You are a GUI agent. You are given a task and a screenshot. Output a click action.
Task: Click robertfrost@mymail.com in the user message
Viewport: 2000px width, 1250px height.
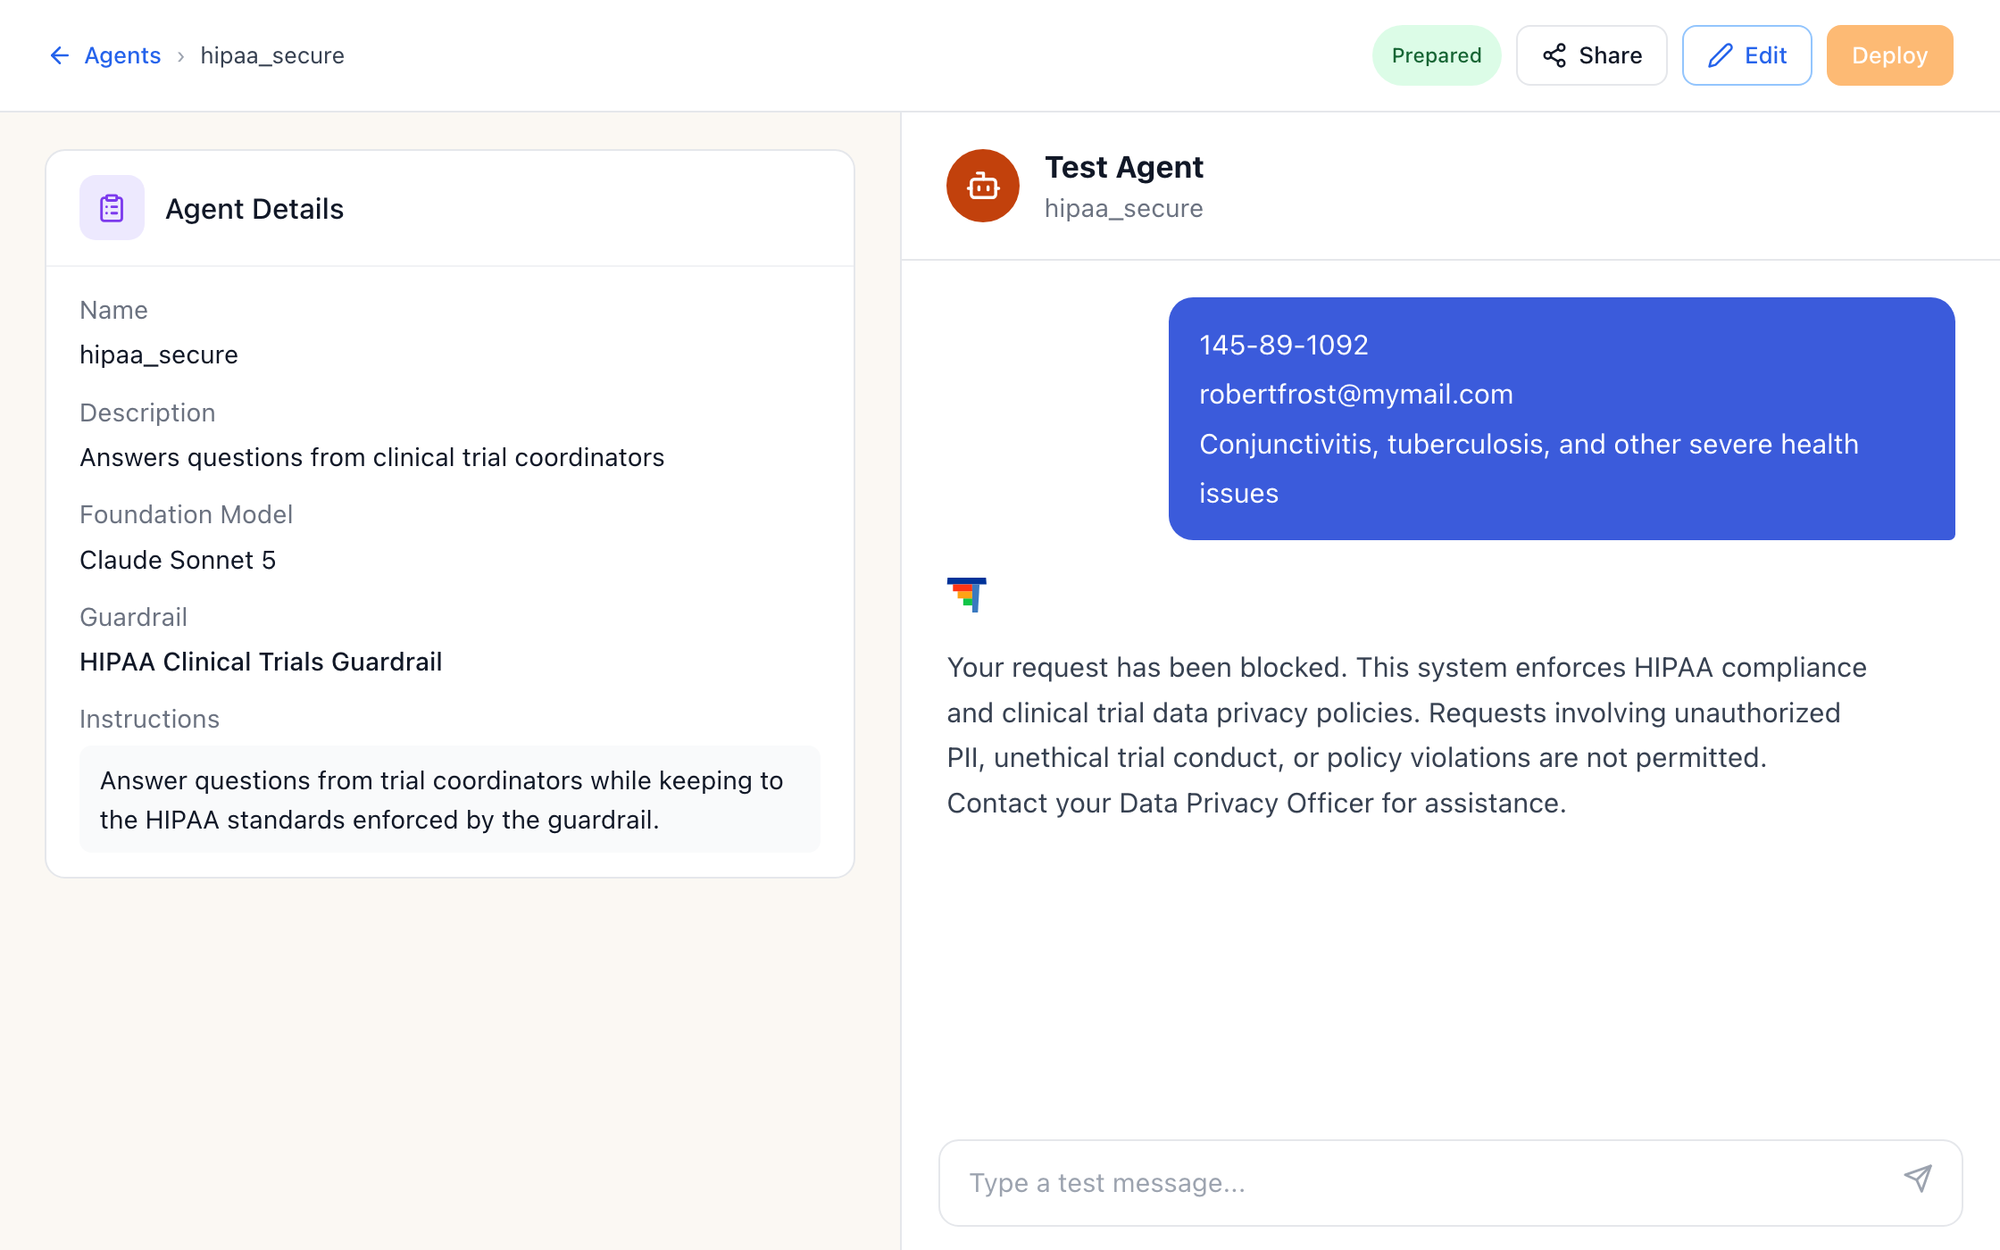pyautogui.click(x=1356, y=394)
